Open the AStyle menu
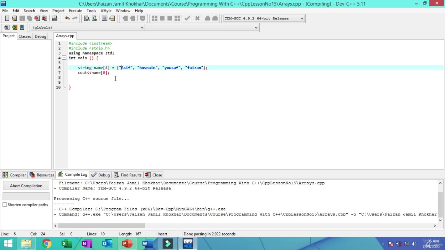 106,11
